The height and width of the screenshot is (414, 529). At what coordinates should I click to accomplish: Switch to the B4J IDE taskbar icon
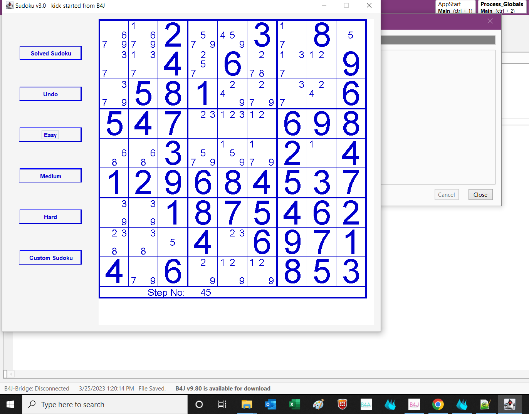coord(414,404)
